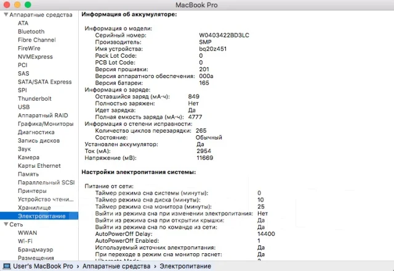
Task: Click monitor sleep timer value 25
Action: point(261,206)
